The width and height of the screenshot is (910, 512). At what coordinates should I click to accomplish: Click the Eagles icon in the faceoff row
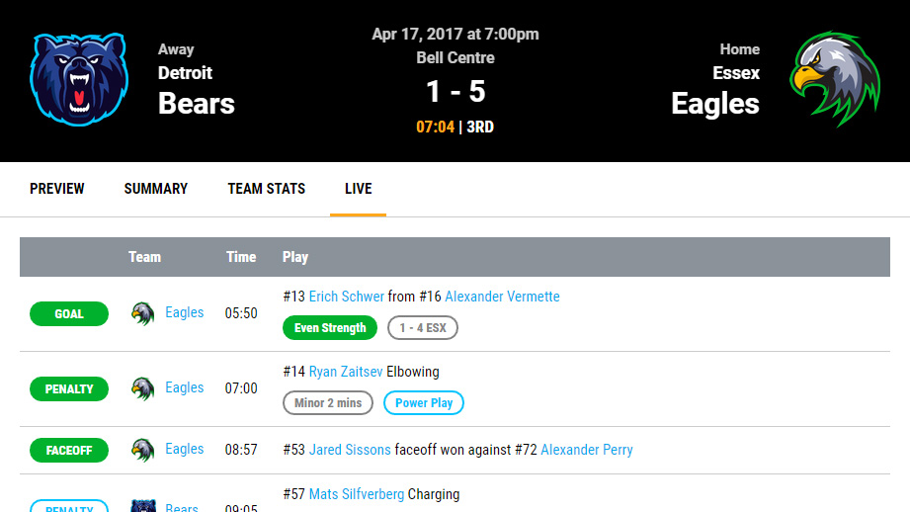click(143, 450)
